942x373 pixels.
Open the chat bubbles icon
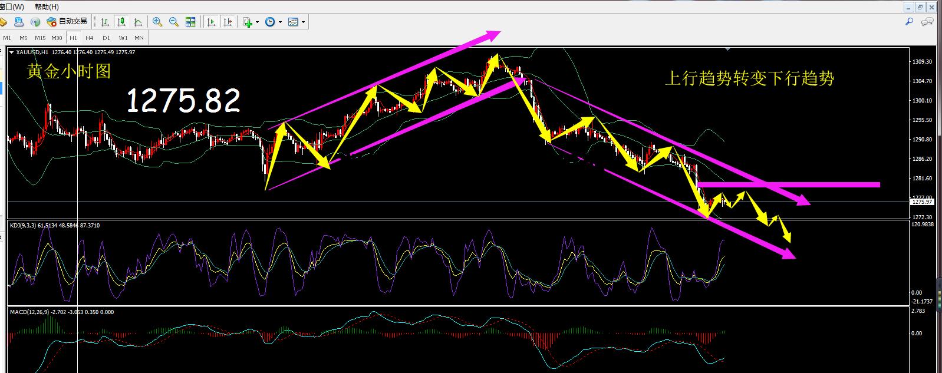coord(927,22)
